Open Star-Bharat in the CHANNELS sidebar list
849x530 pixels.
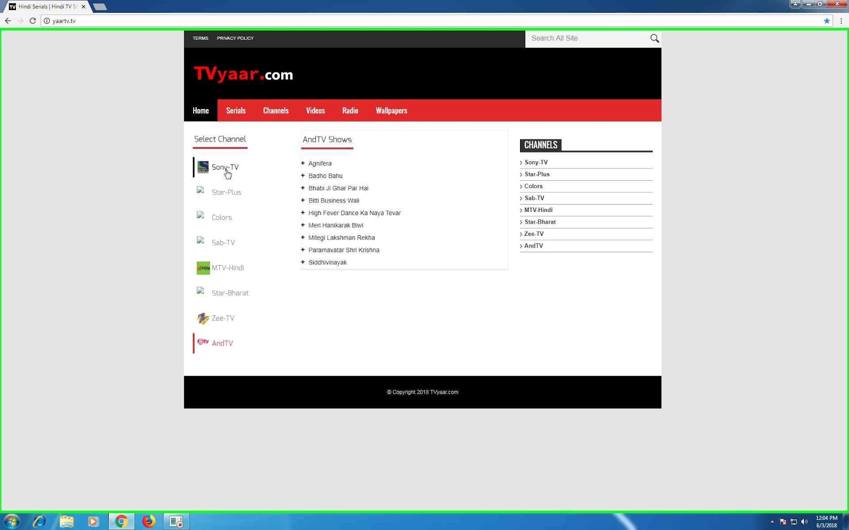tap(540, 222)
